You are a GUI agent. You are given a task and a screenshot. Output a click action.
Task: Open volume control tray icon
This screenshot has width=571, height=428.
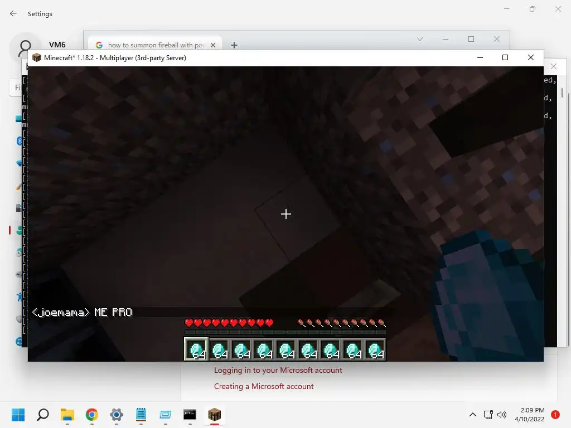click(501, 415)
